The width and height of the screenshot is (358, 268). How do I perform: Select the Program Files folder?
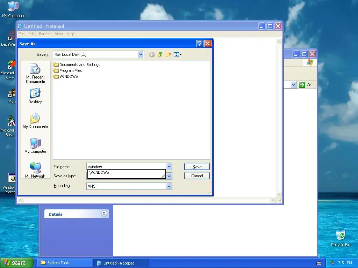(68, 70)
